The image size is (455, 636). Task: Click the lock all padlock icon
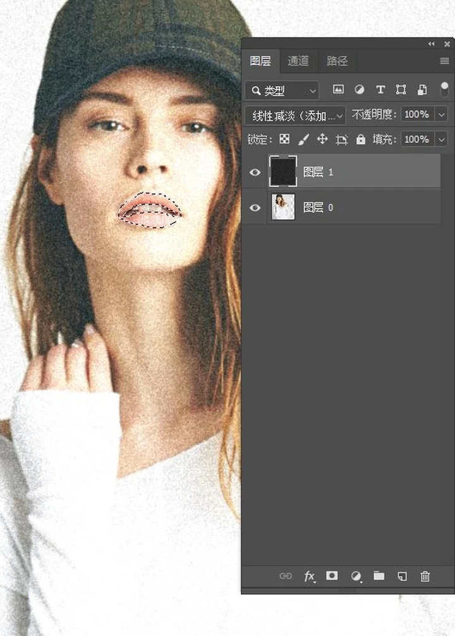[x=361, y=139]
